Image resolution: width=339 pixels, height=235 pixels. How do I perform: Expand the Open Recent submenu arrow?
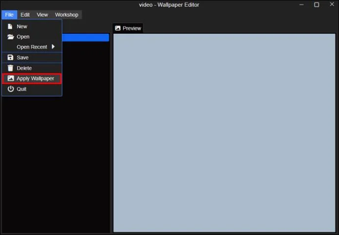click(53, 47)
